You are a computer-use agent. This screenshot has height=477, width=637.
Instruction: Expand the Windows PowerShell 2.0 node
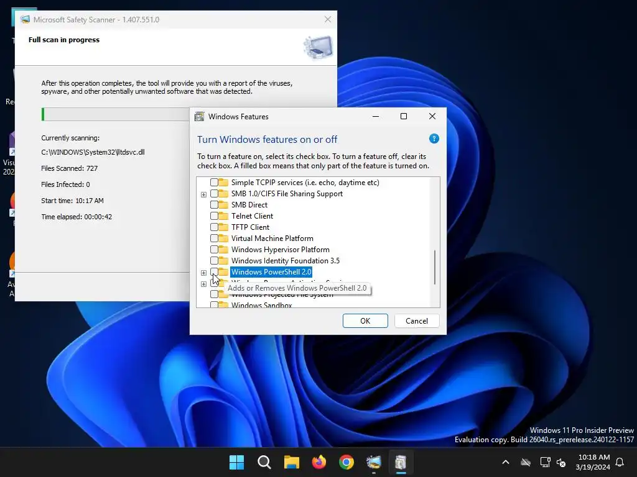[x=203, y=273]
